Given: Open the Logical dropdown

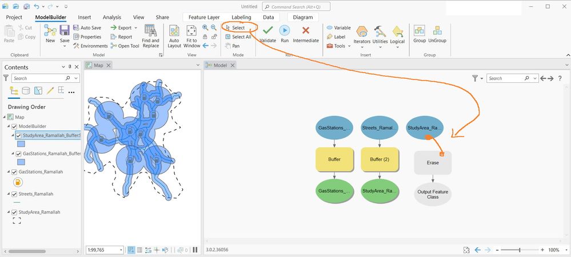Looking at the screenshot, I should [x=397, y=47].
